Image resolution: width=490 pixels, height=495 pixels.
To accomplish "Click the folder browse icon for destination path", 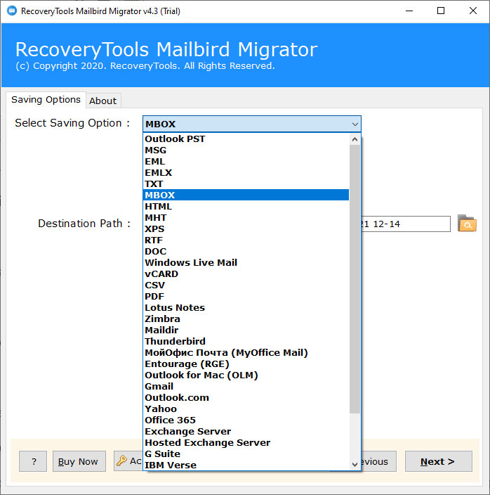I will point(467,224).
